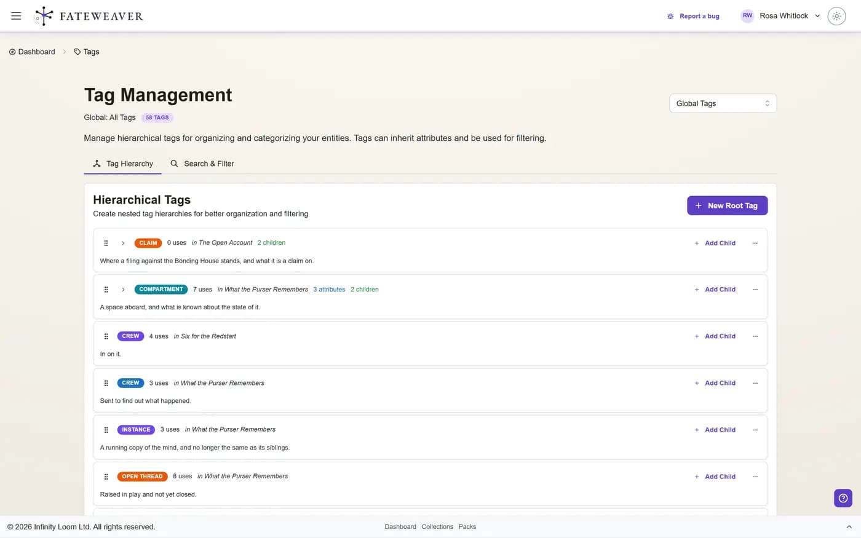861x538 pixels.
Task: Open the Collections footer link
Action: point(437,527)
